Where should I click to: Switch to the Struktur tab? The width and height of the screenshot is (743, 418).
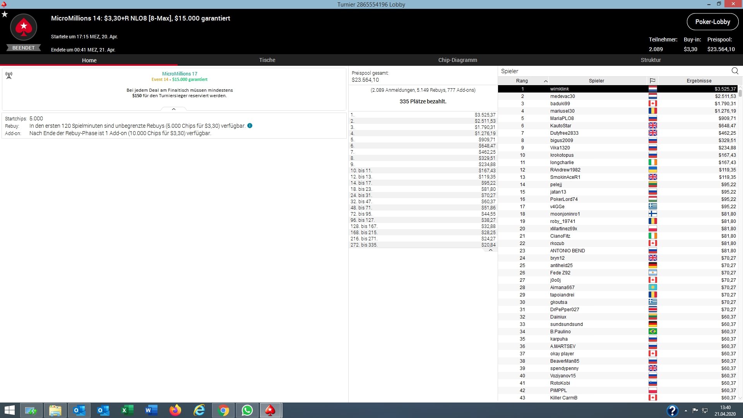(651, 60)
